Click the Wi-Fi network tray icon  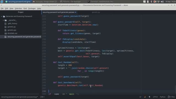[x=158, y=2]
